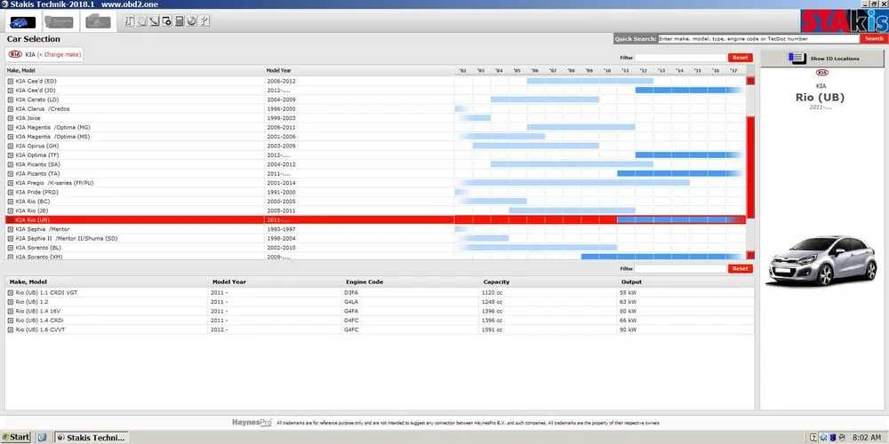Click the wrench tools toolbar icon
This screenshot has height=444, width=889.
click(x=204, y=21)
